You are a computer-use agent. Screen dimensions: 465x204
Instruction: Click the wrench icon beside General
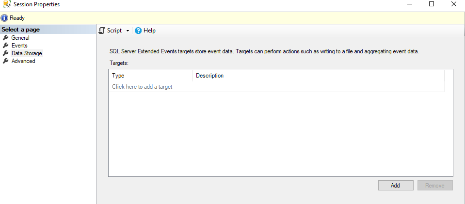coord(6,38)
